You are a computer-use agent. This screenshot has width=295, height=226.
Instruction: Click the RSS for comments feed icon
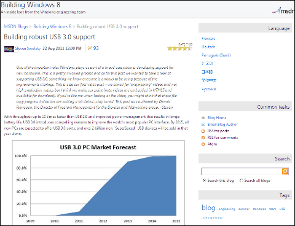(203, 138)
